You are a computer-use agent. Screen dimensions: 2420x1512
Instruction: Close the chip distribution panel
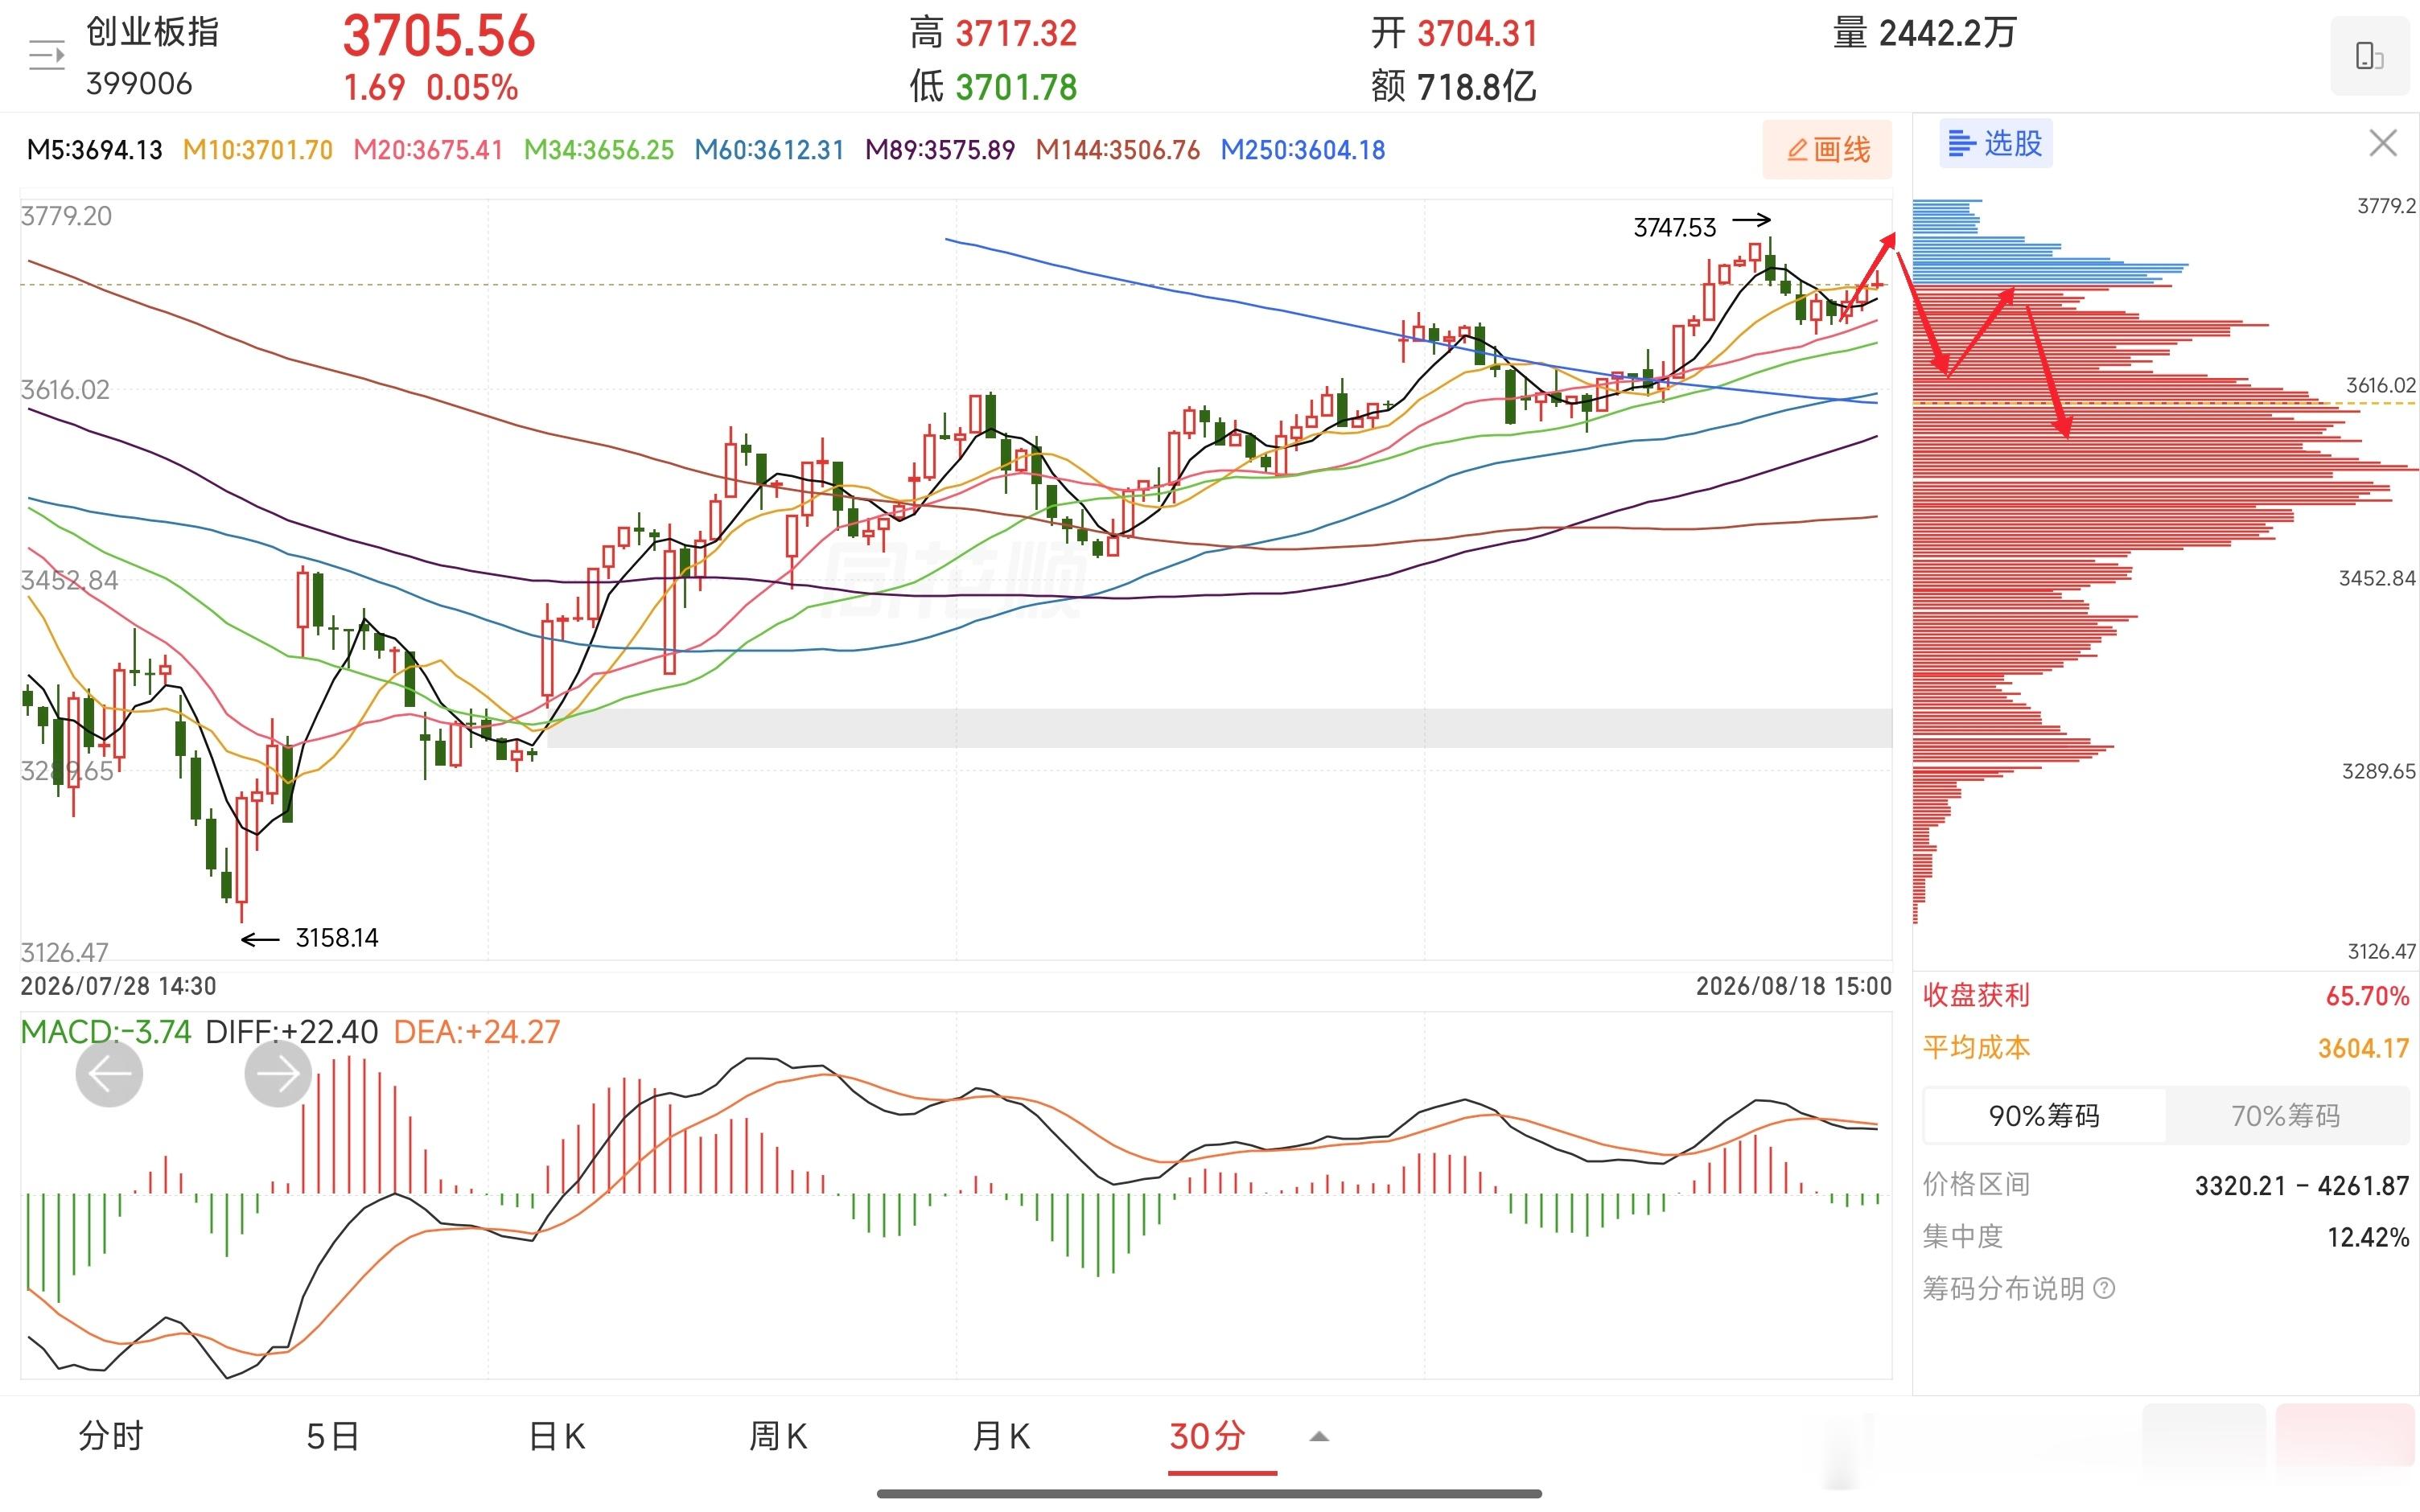[2383, 143]
